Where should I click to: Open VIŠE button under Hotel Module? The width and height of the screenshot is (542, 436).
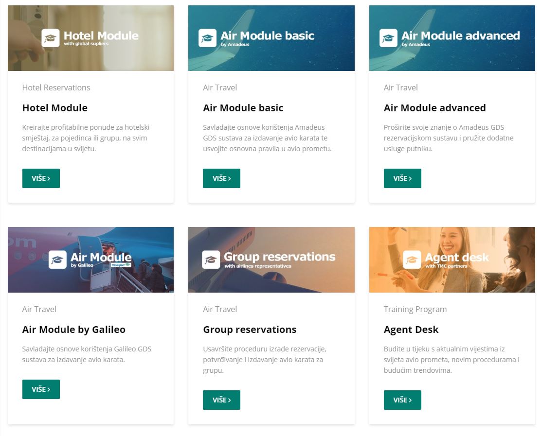tap(41, 178)
